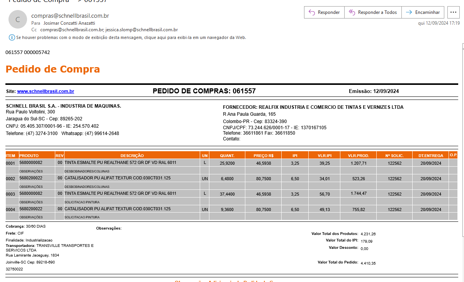The width and height of the screenshot is (464, 282).
Task: Click sender address compras@schnellbrasil.com.br in header
Action: [70, 16]
